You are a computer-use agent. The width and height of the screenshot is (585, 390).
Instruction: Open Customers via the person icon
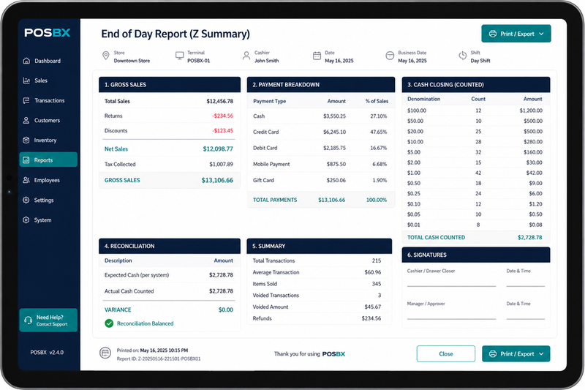click(26, 120)
